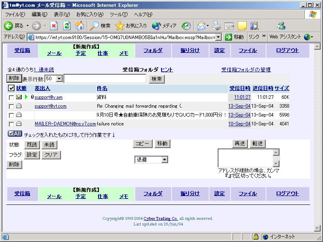Click in the mail search text field
This screenshot has width=323, height=242.
105,79
